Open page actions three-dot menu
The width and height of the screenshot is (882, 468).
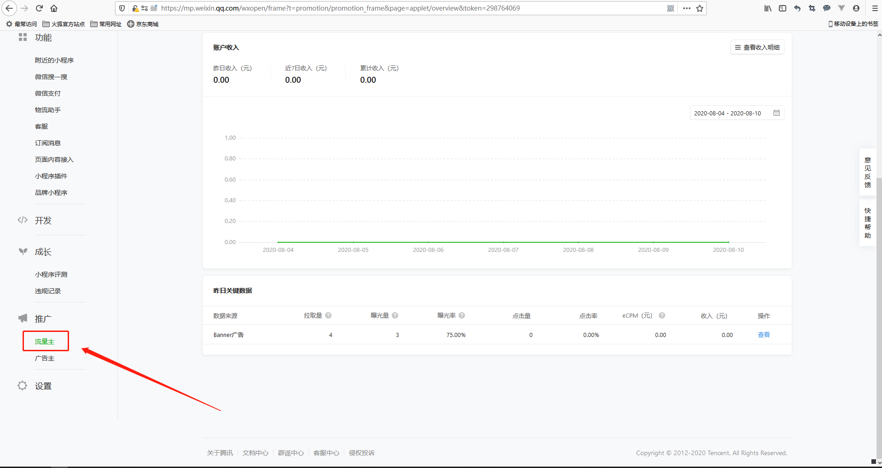pos(686,8)
